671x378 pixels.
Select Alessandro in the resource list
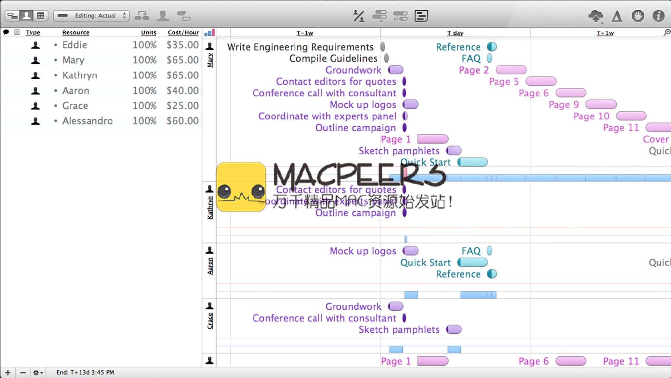pyautogui.click(x=87, y=121)
